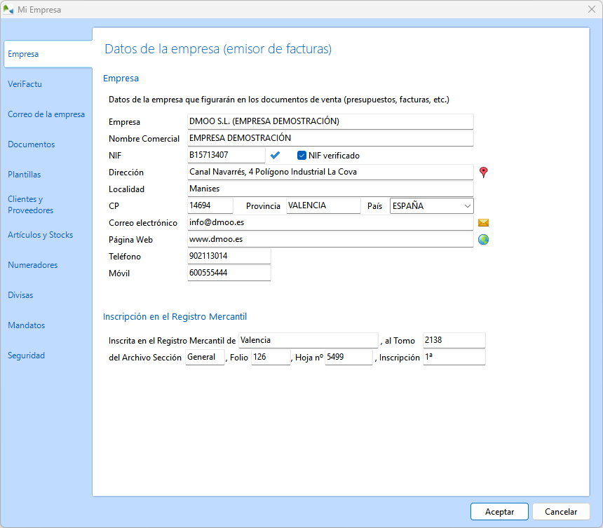Open the Seguridad section
This screenshot has width=603, height=528.
pos(27,356)
